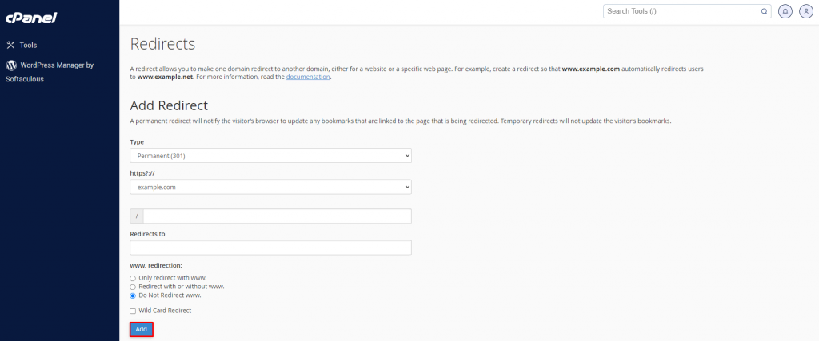Click the blue Add button
Screen dimensions: 819x341
tap(141, 329)
